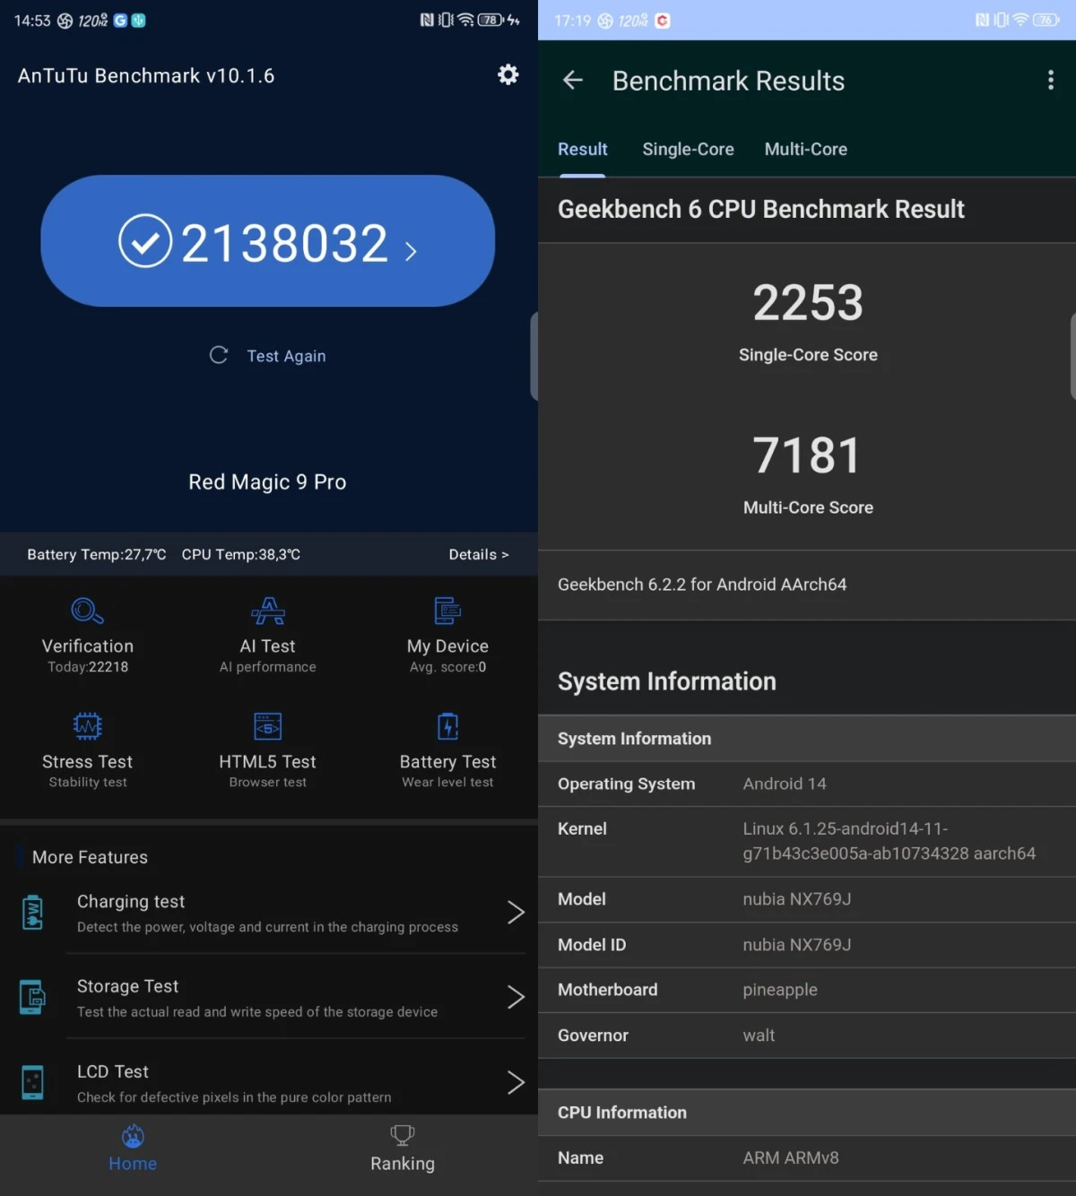Tap System Information large heading

[x=667, y=681]
